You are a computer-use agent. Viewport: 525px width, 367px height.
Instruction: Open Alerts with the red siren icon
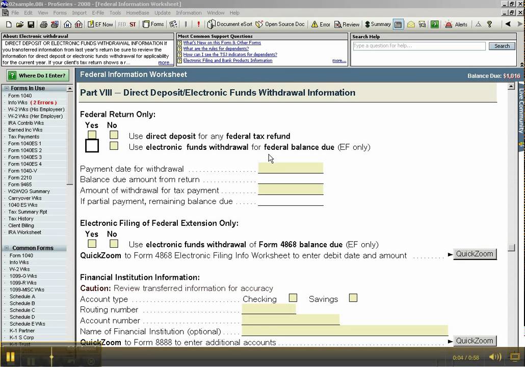point(456,24)
